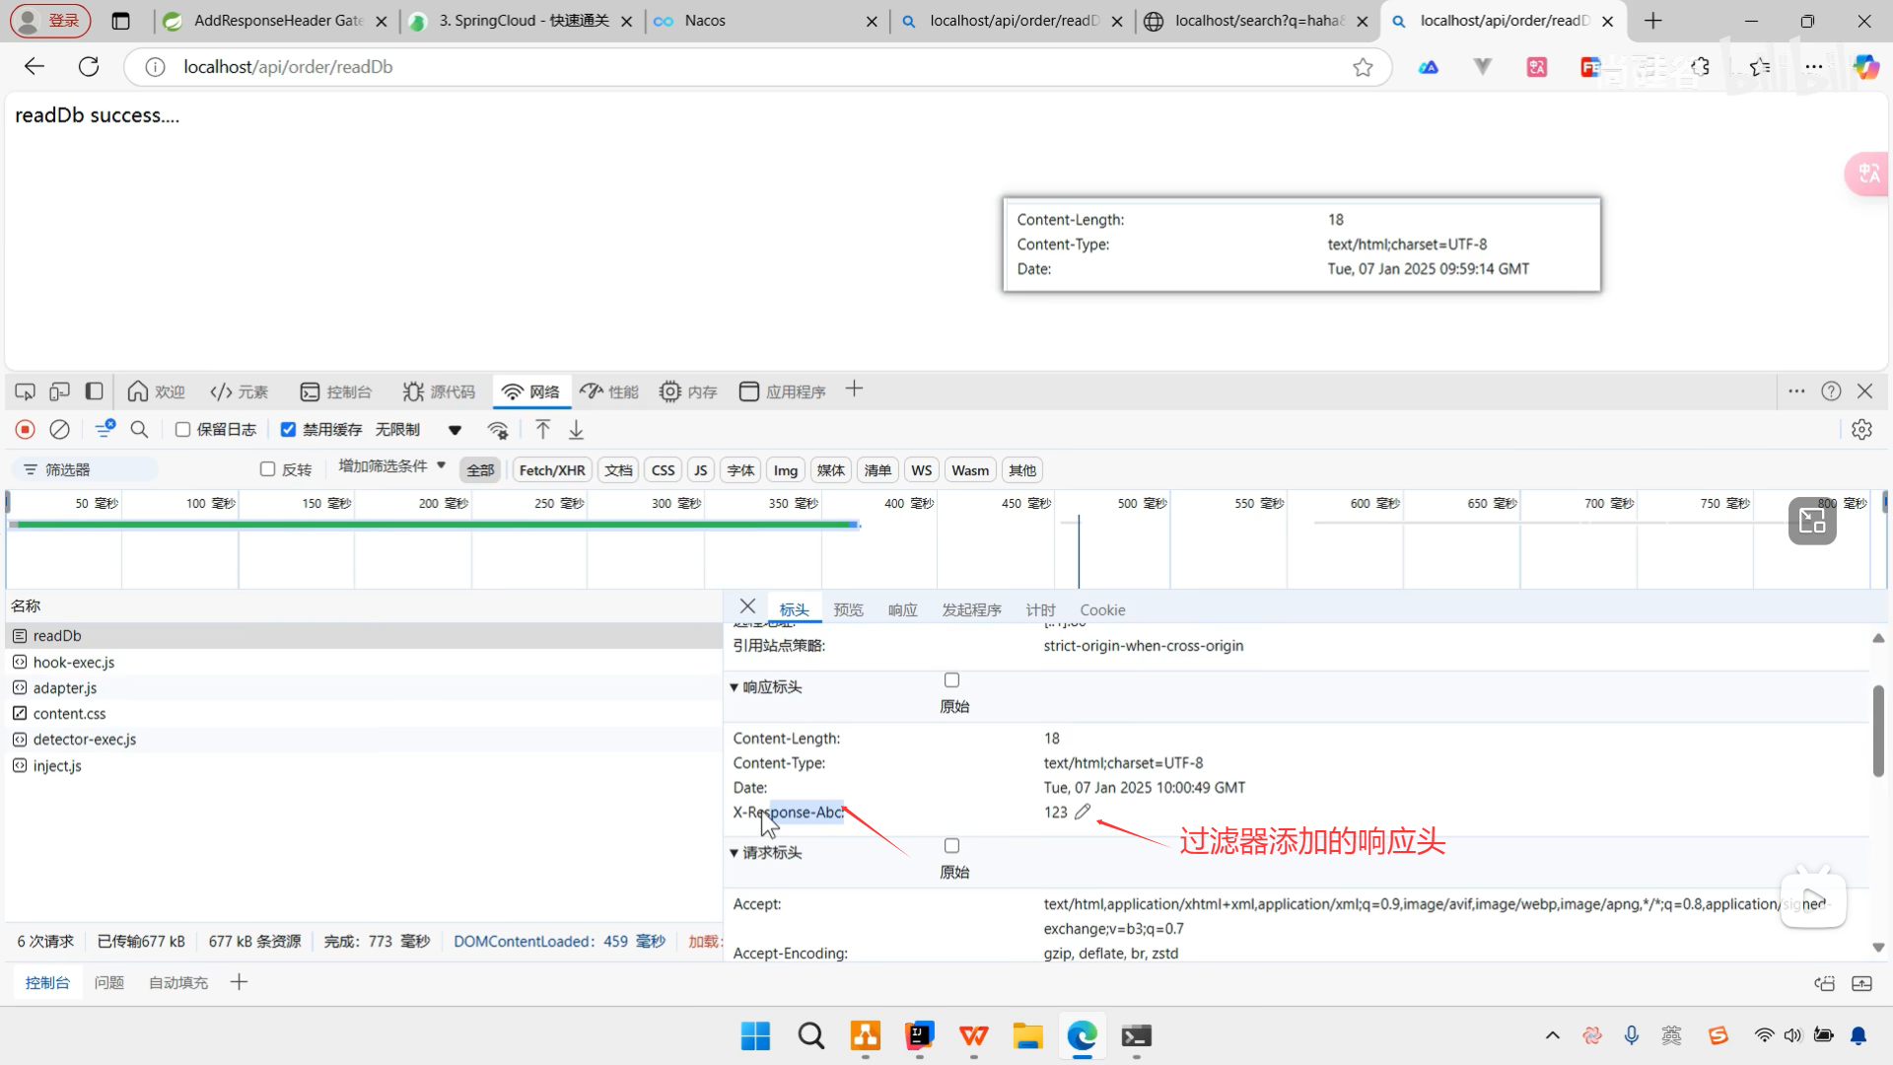The width and height of the screenshot is (1893, 1065).
Task: Toggle the 反转 filter checkbox
Action: (x=267, y=469)
